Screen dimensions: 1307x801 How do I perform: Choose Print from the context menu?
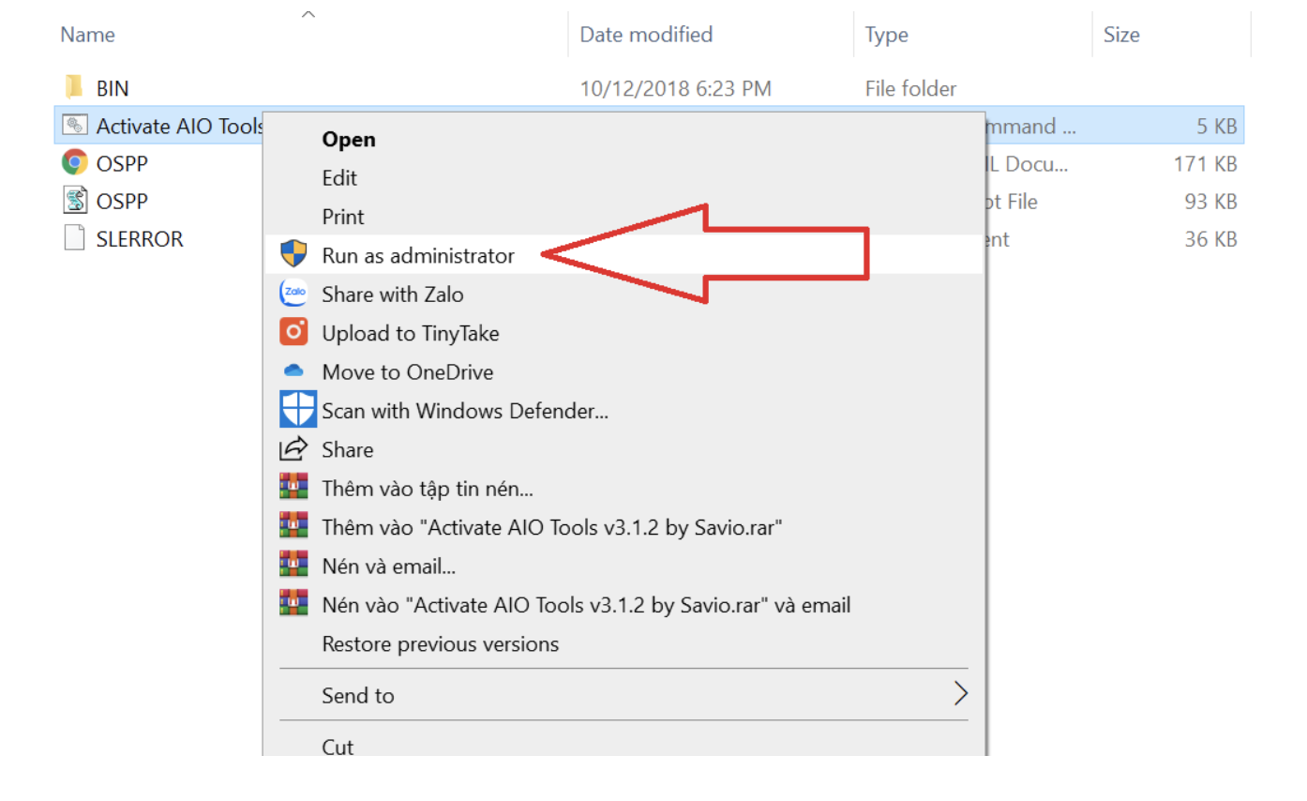[x=343, y=216]
